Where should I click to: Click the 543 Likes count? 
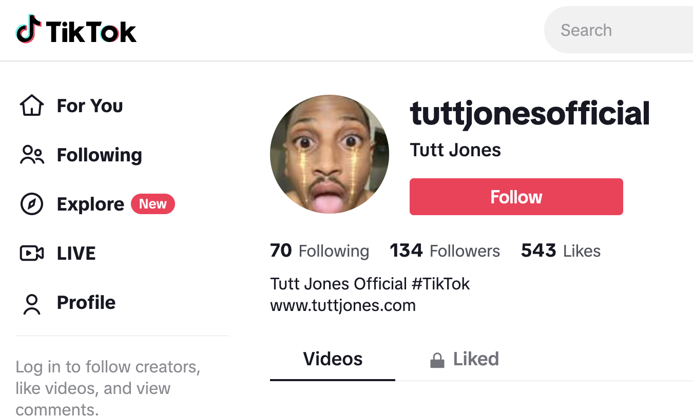pos(561,251)
